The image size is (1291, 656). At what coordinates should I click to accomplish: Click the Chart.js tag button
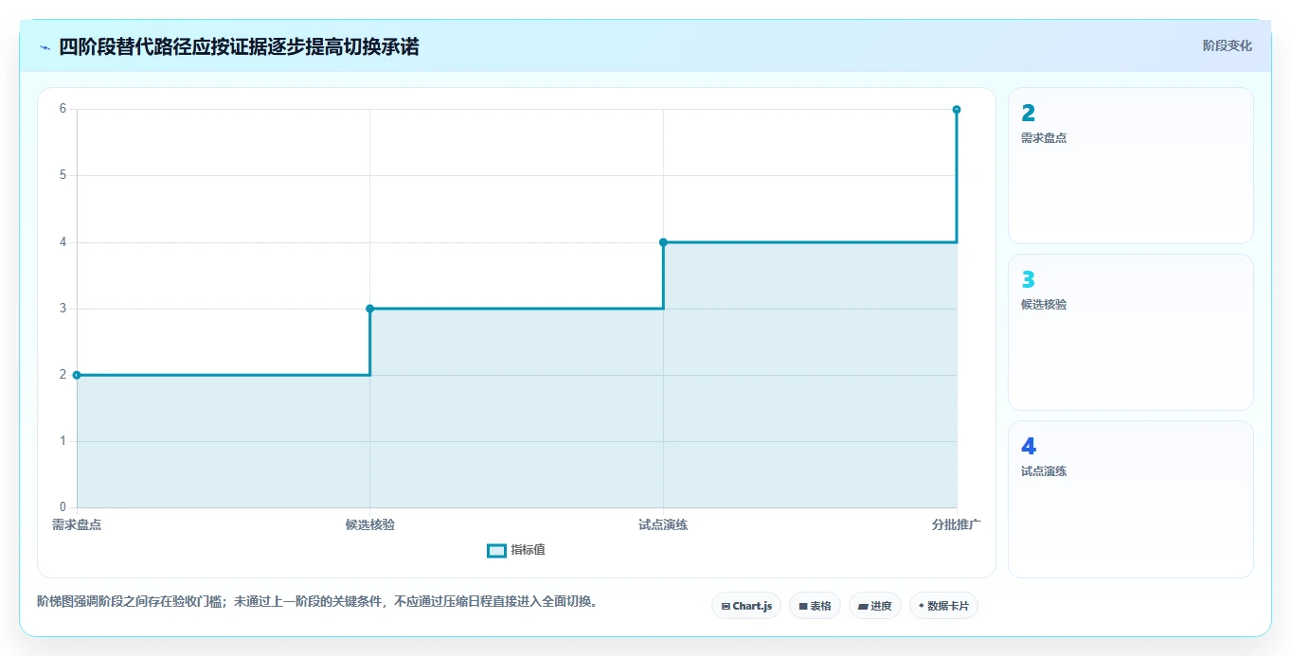tap(746, 606)
